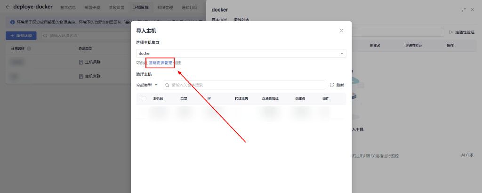The height and width of the screenshot is (193, 482).
Task: Close the 导入主机 dialog with X
Action: click(x=341, y=31)
